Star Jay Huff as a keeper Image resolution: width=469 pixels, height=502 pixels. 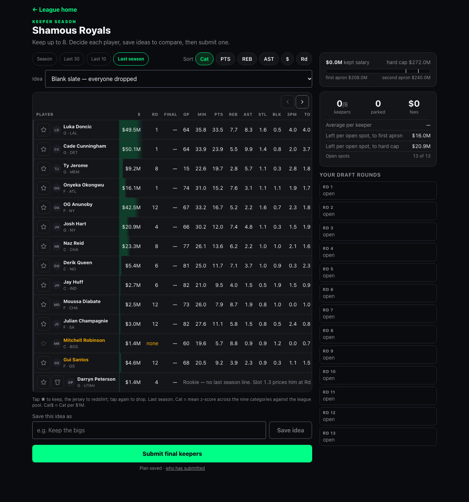[44, 285]
